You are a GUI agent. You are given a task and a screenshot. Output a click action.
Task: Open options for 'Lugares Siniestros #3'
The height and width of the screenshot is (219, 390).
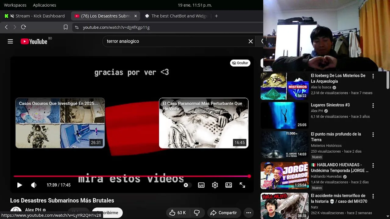[373, 106]
